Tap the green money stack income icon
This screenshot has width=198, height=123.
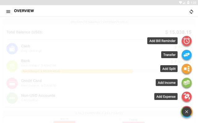pos(187,83)
